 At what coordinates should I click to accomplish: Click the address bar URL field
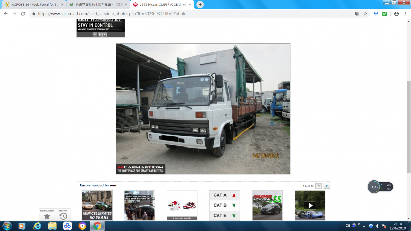click(193, 14)
